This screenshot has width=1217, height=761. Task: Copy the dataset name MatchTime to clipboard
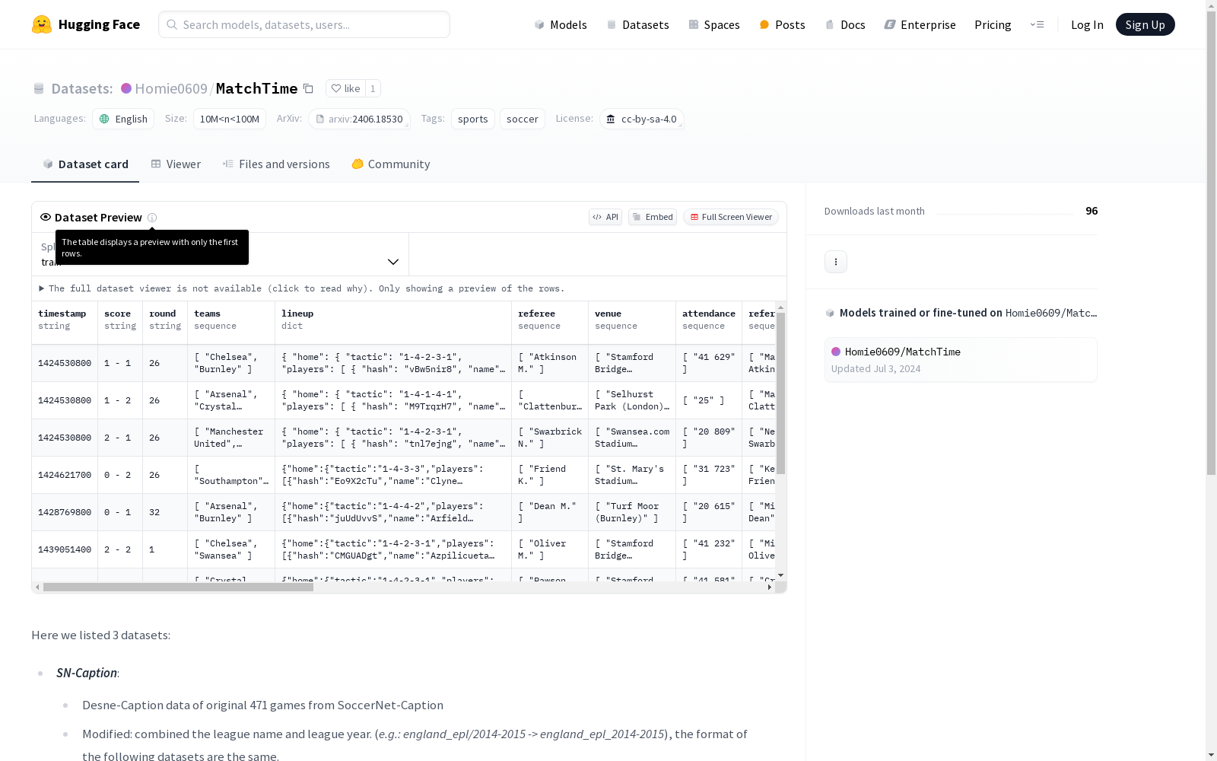point(308,88)
